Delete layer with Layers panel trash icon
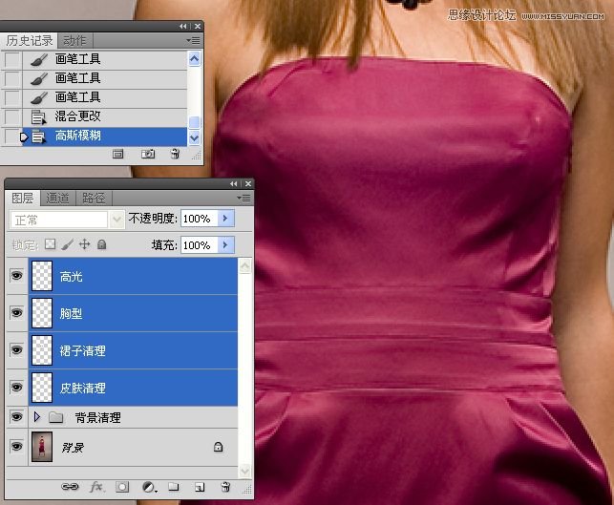 click(x=225, y=487)
